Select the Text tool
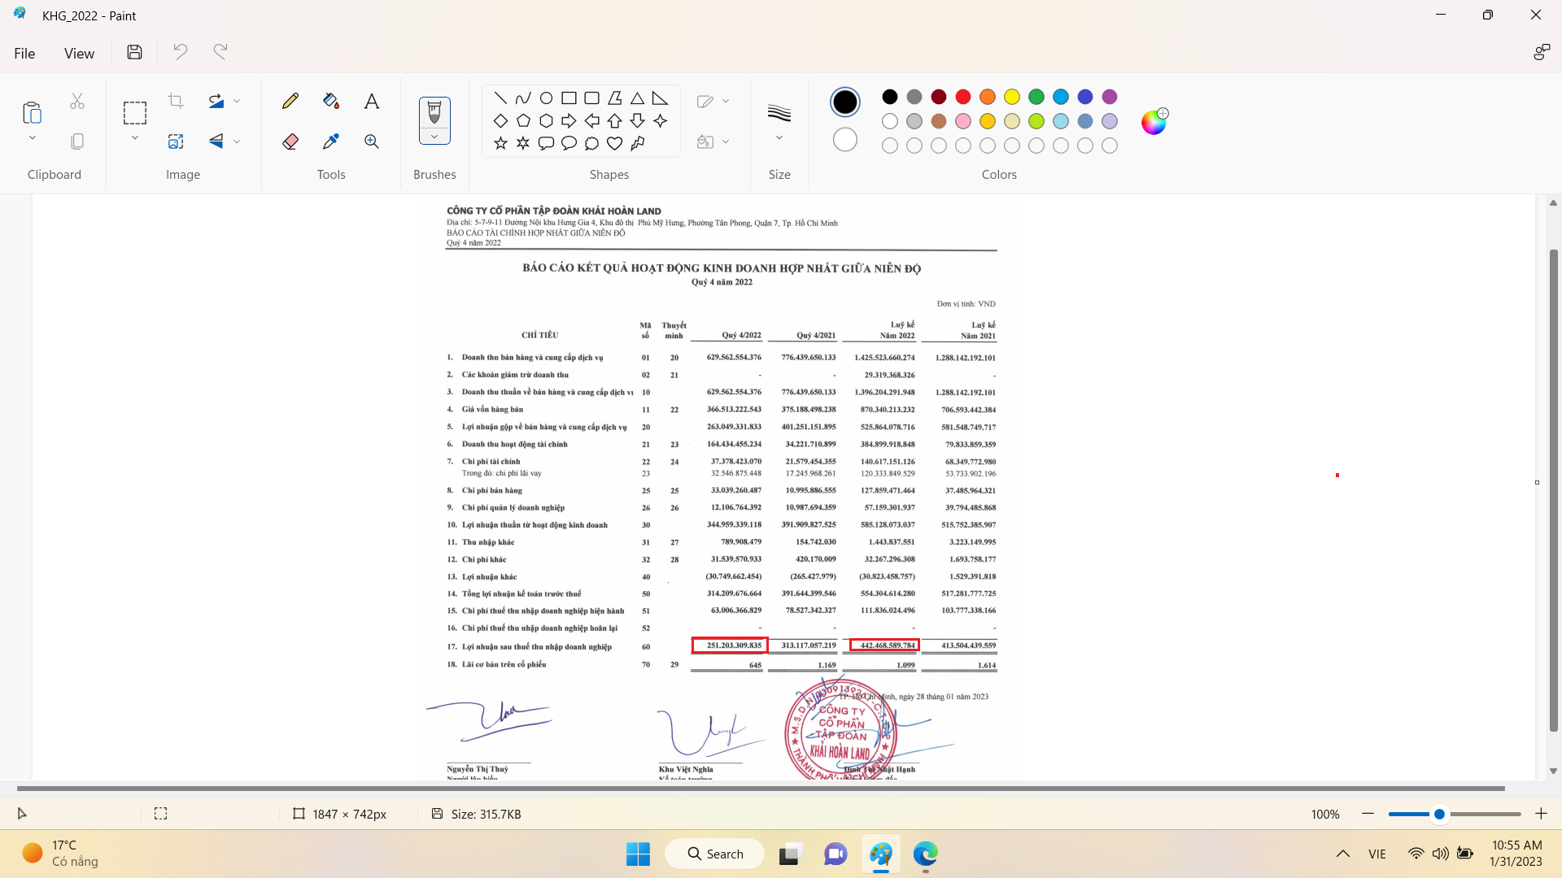This screenshot has height=878, width=1562. 372,101
